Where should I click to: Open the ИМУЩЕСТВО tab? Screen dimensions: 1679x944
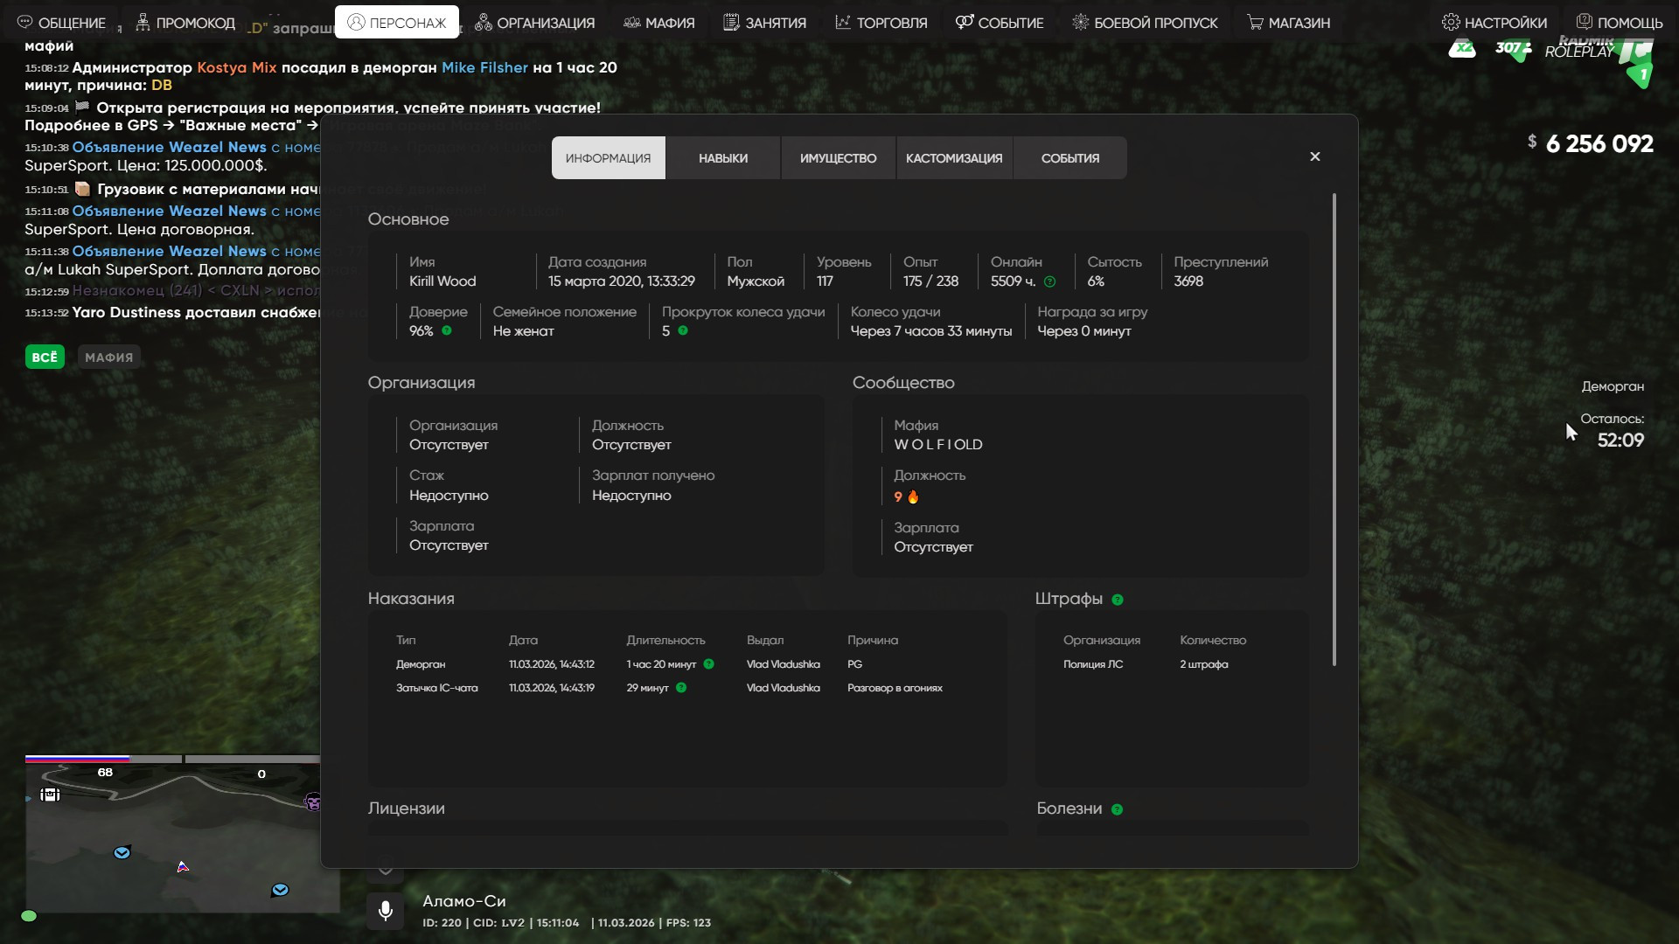[x=838, y=158]
